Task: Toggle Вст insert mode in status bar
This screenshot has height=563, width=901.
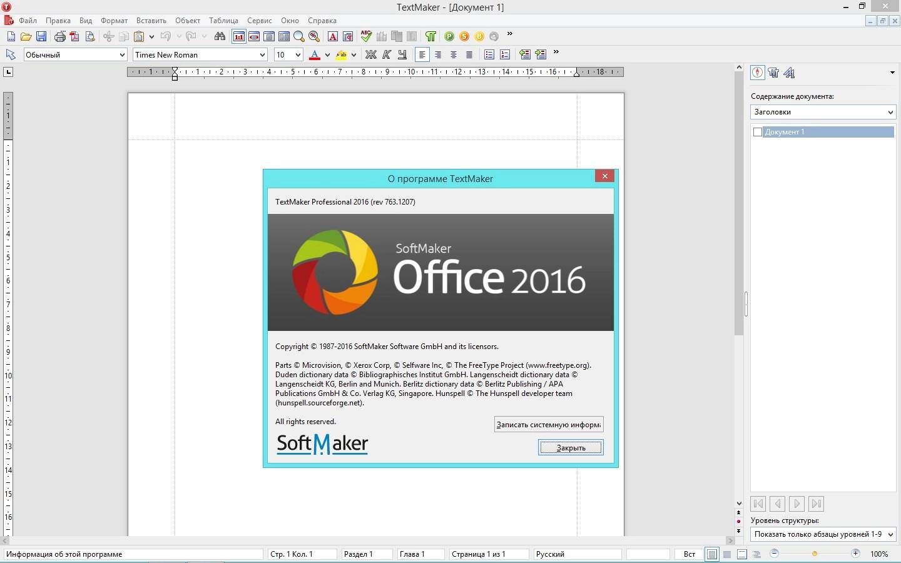Action: [x=690, y=554]
